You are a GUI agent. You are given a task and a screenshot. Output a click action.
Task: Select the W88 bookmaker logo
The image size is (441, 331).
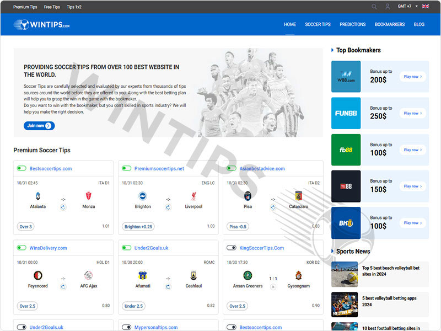coord(346,76)
